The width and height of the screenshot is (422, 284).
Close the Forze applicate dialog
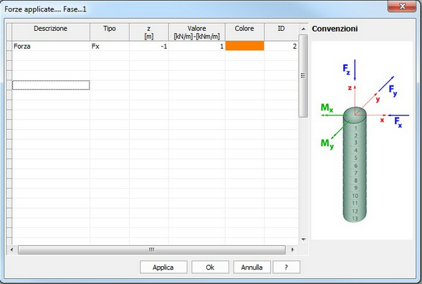click(x=402, y=6)
